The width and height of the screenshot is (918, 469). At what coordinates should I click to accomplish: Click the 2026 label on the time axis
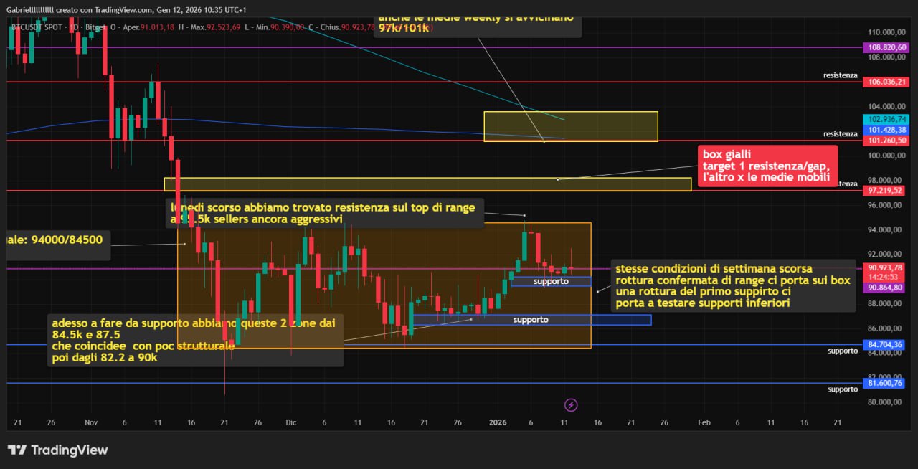click(x=497, y=423)
